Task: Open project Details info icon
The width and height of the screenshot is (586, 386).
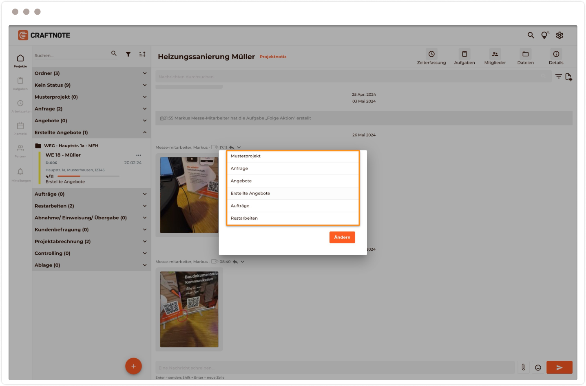Action: pos(556,54)
